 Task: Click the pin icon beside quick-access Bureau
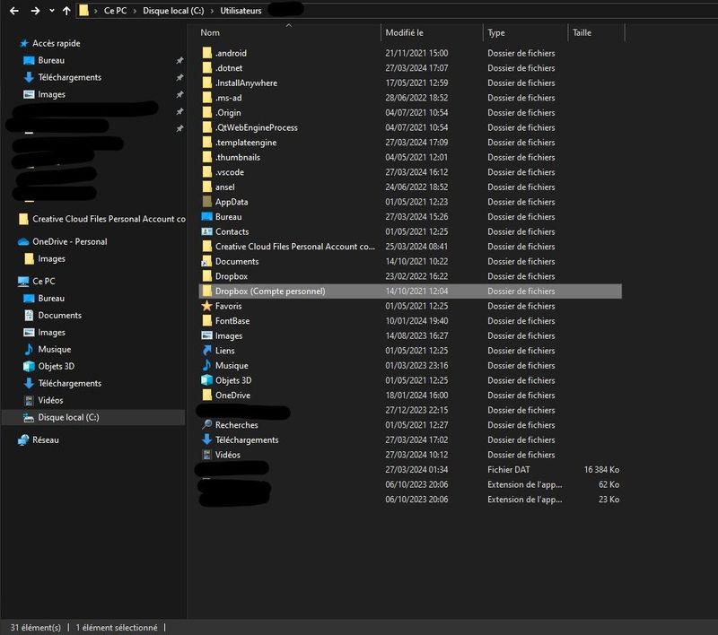(180, 60)
